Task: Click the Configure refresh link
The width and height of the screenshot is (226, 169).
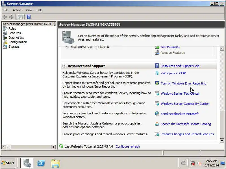Action: 128,146
